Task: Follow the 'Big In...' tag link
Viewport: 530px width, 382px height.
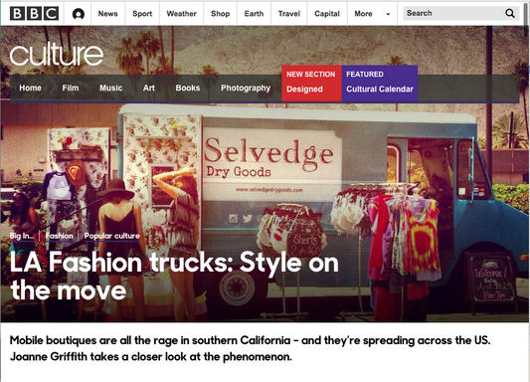Action: pos(22,236)
